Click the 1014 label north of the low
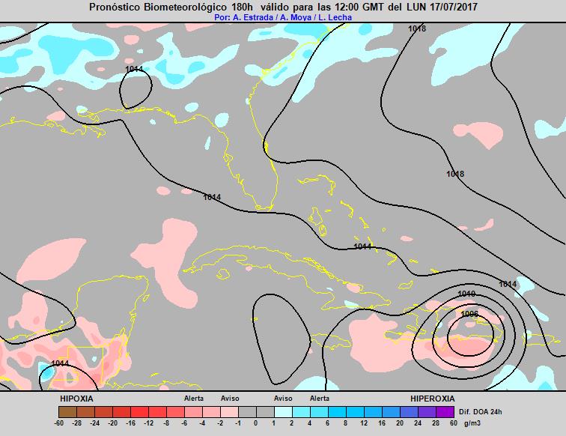This screenshot has width=566, height=436. [508, 284]
